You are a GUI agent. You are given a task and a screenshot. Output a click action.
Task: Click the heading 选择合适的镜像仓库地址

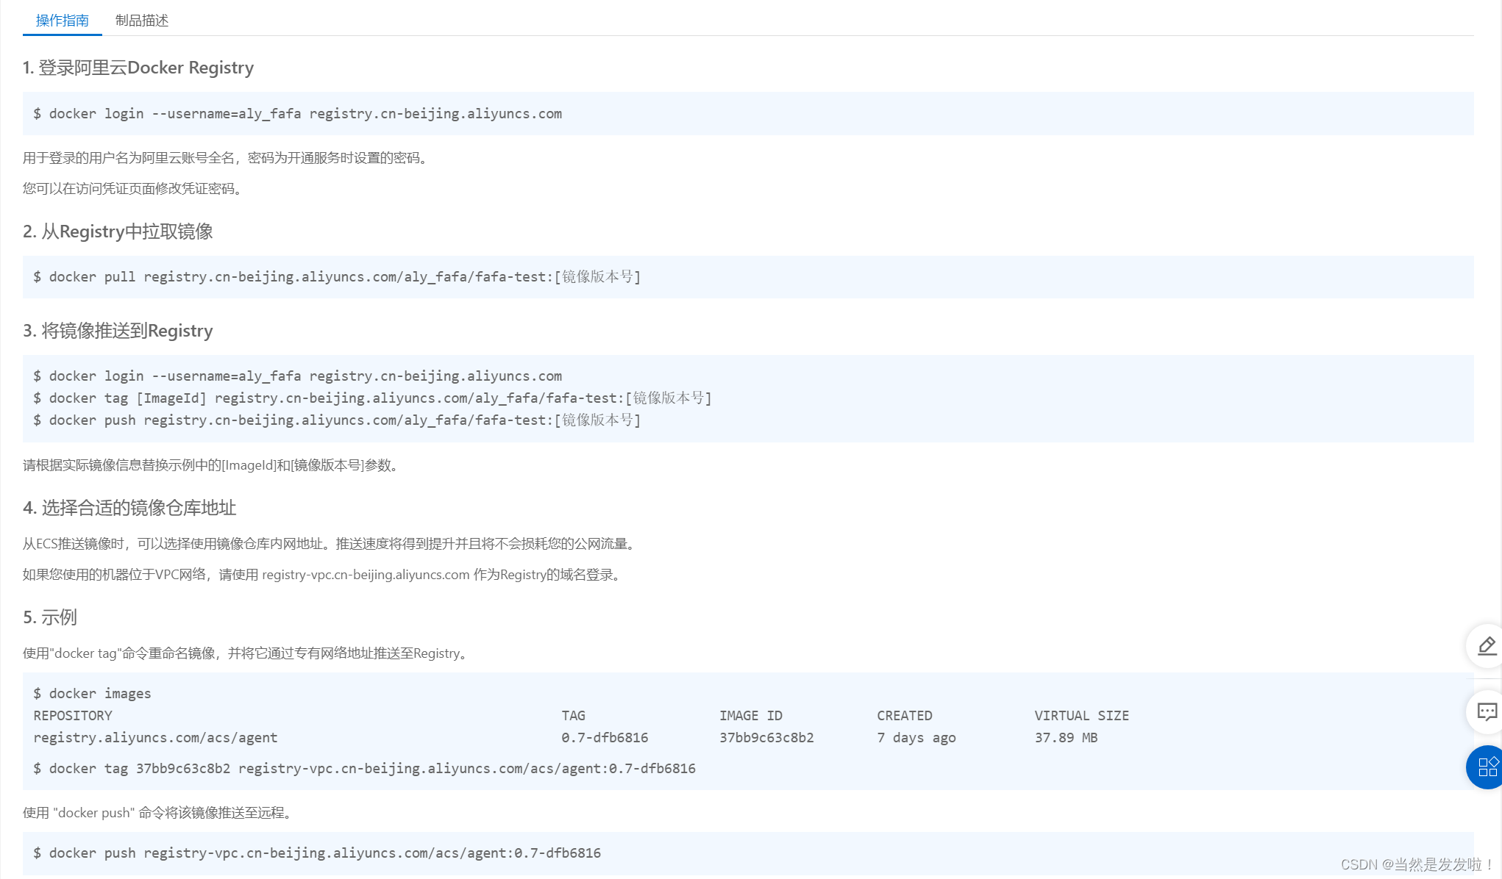click(129, 508)
